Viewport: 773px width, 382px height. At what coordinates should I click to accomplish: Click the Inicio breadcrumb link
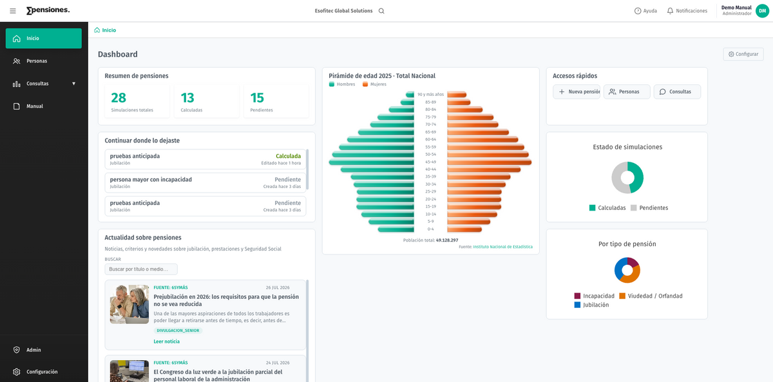109,30
